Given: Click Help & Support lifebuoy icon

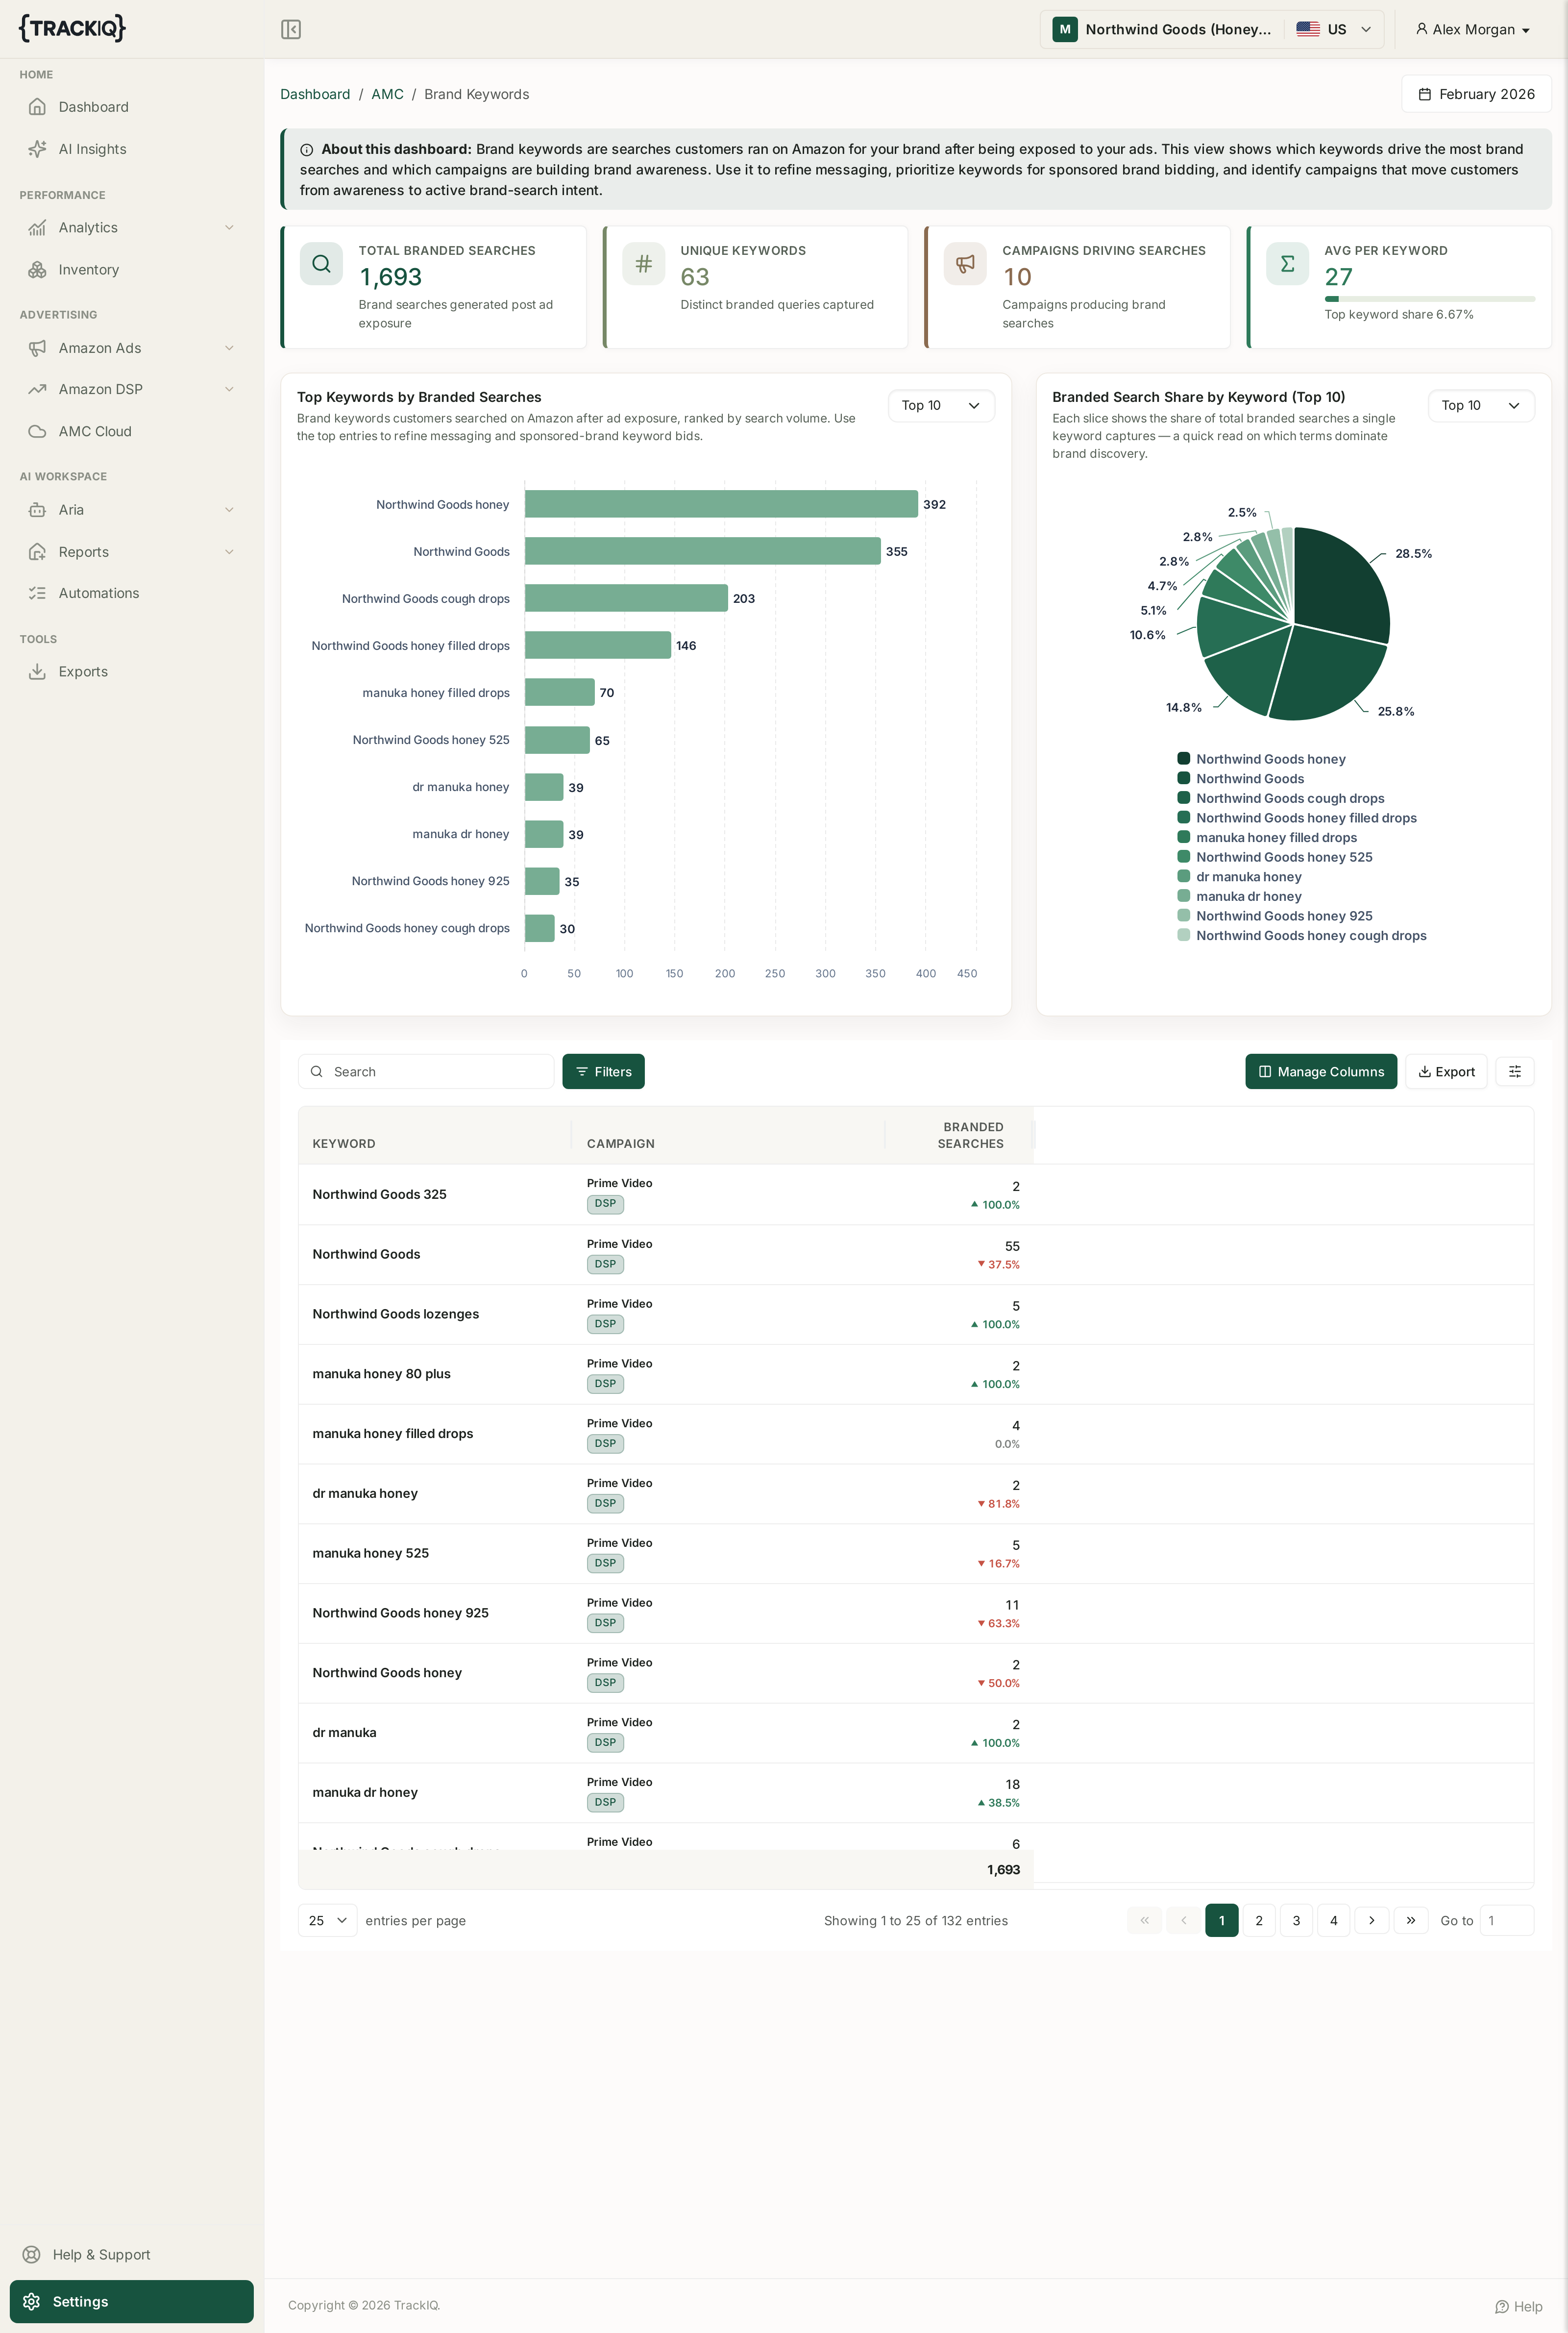Looking at the screenshot, I should (32, 2254).
